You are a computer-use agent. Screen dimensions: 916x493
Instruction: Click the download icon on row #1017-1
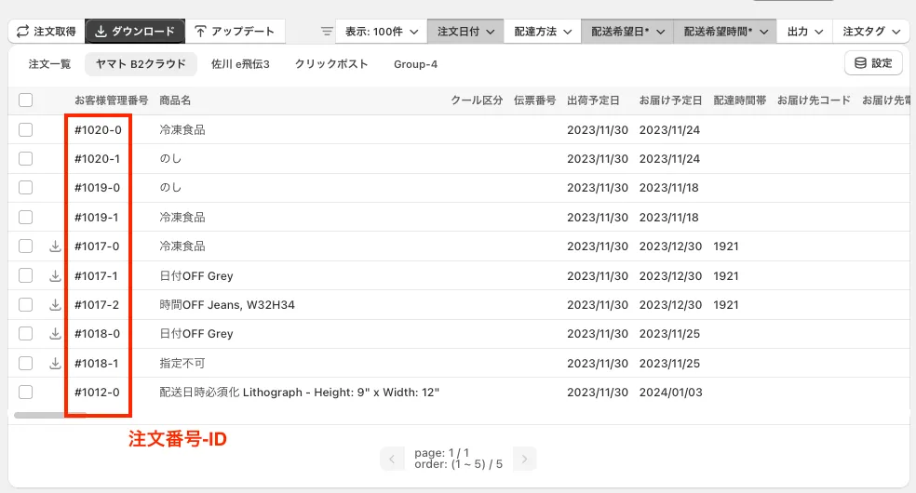click(x=55, y=276)
